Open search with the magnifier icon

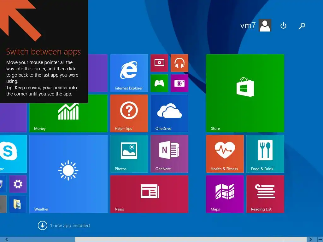click(x=302, y=26)
